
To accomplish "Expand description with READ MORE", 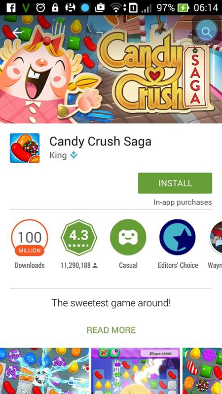I will coord(111,330).
